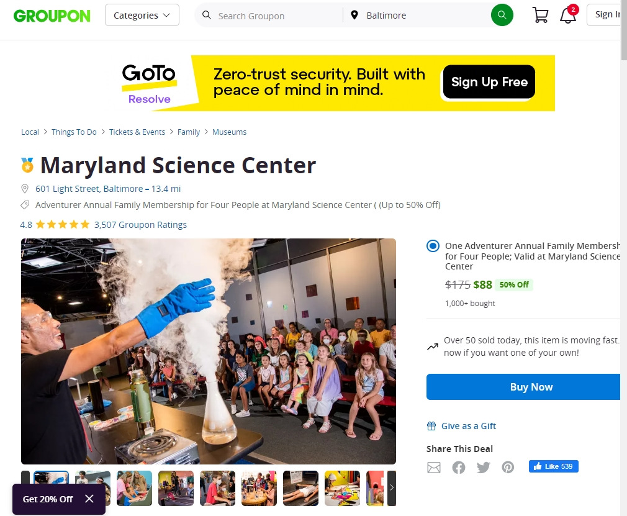Image resolution: width=627 pixels, height=516 pixels.
Task: Share deal via email icon
Action: pyautogui.click(x=434, y=467)
